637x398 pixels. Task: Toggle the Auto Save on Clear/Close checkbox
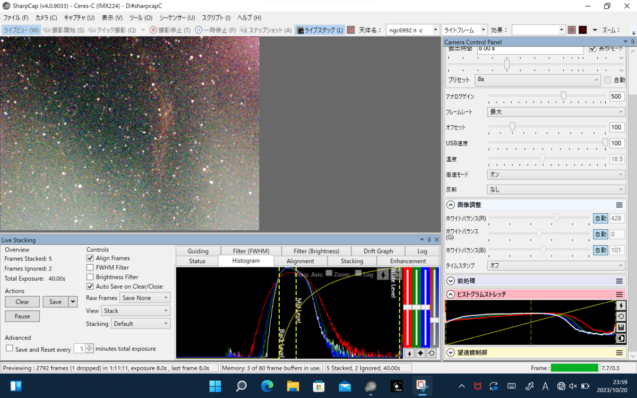[90, 287]
